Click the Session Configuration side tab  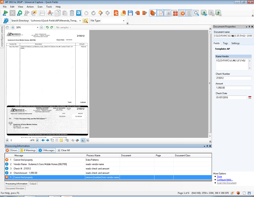point(2,37)
